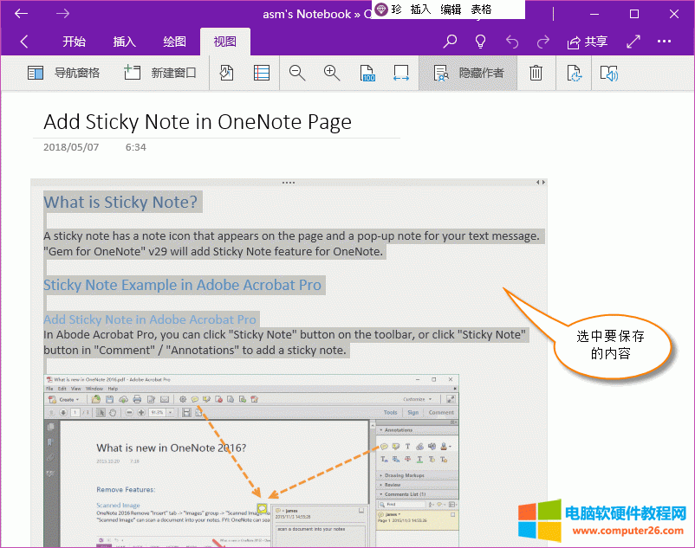Click the read aloud speaker icon
The width and height of the screenshot is (695, 548).
pyautogui.click(x=610, y=73)
